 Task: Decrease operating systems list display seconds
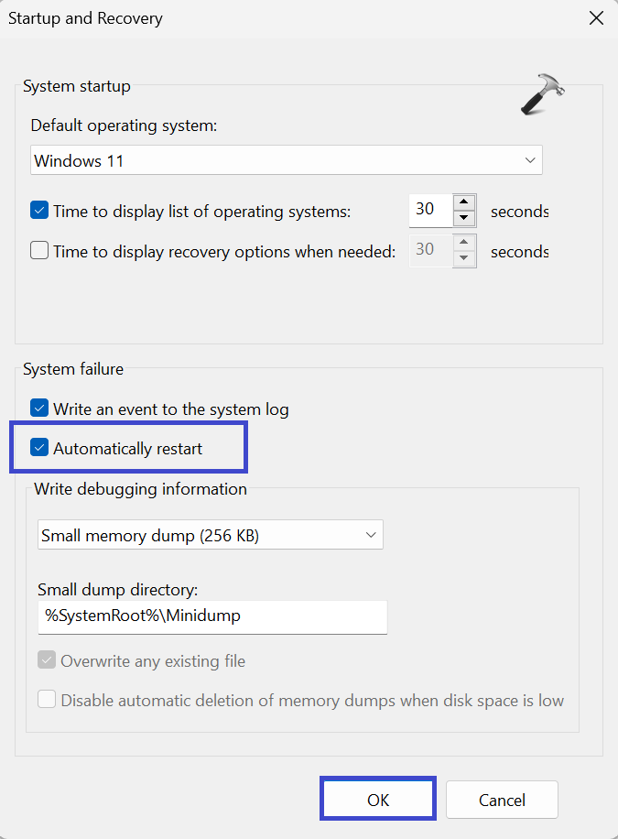pyautogui.click(x=465, y=218)
